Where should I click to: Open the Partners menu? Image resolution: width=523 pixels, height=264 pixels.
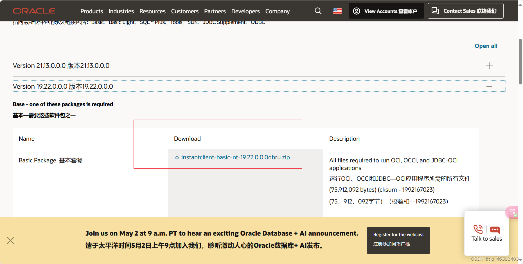(215, 11)
